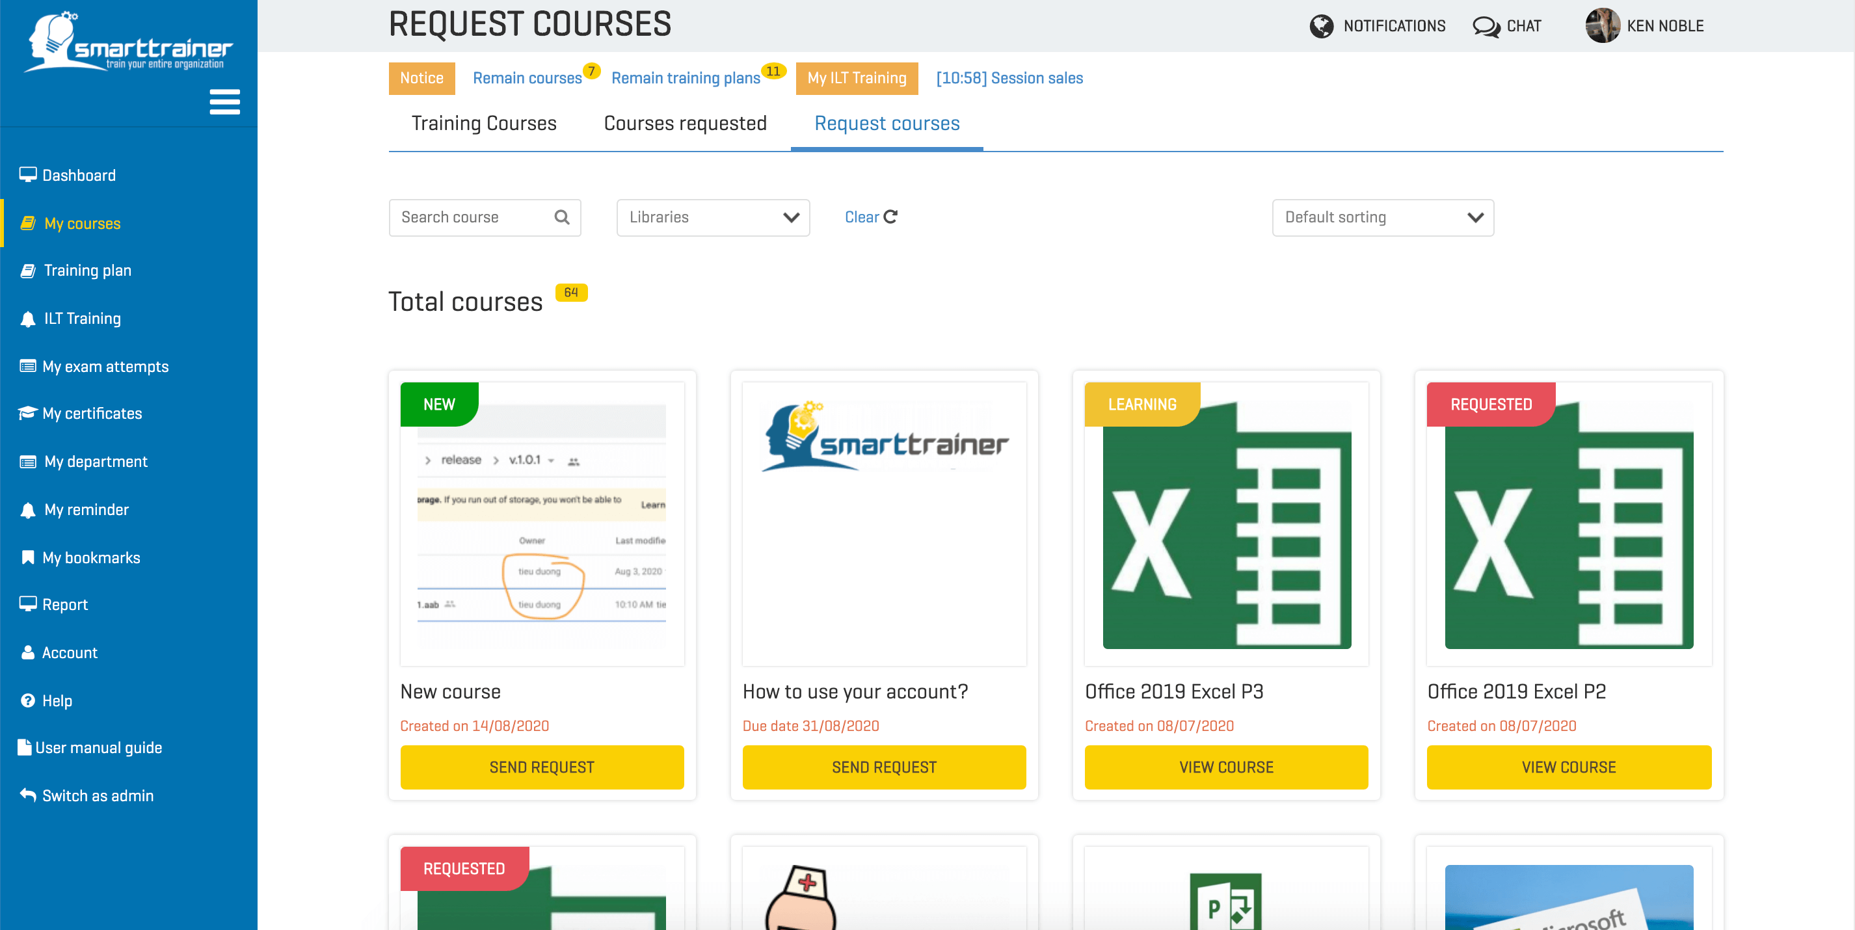This screenshot has height=930, width=1855.
Task: Click KEN NOBLE username
Action: tap(1665, 26)
